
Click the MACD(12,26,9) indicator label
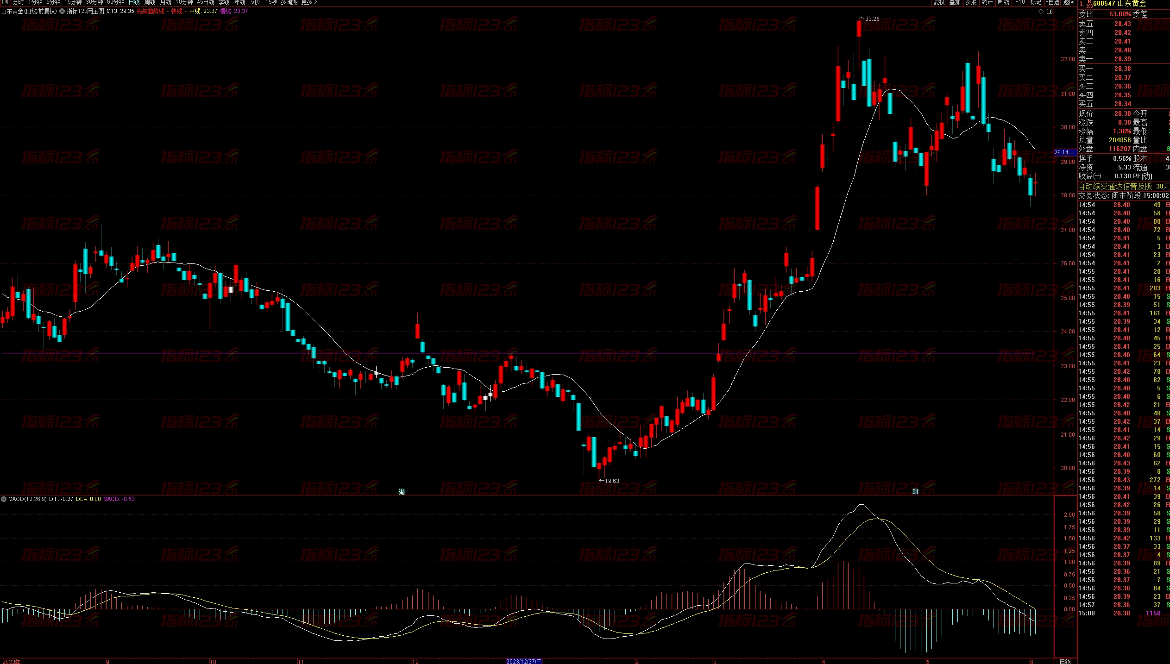(x=27, y=499)
